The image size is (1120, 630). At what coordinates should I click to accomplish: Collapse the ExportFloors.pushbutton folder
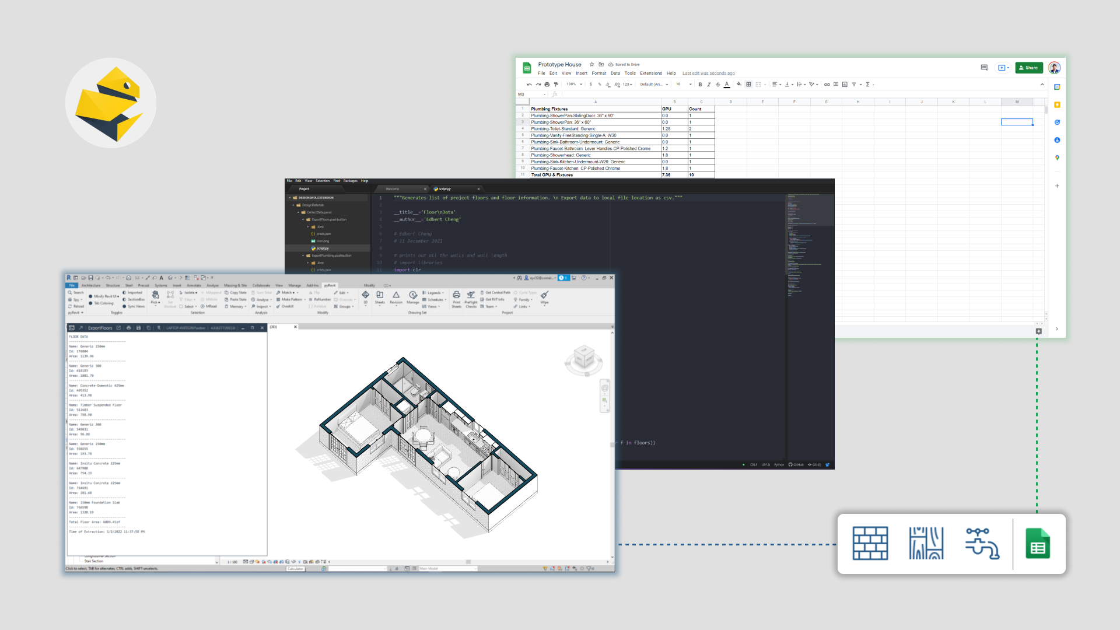(303, 220)
